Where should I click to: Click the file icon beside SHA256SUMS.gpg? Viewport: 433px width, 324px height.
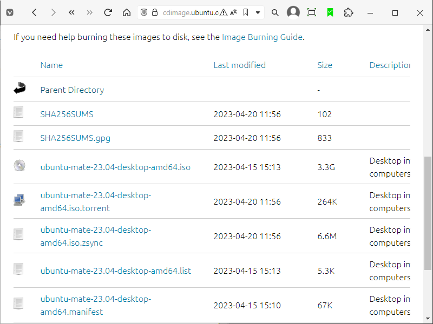point(18,136)
